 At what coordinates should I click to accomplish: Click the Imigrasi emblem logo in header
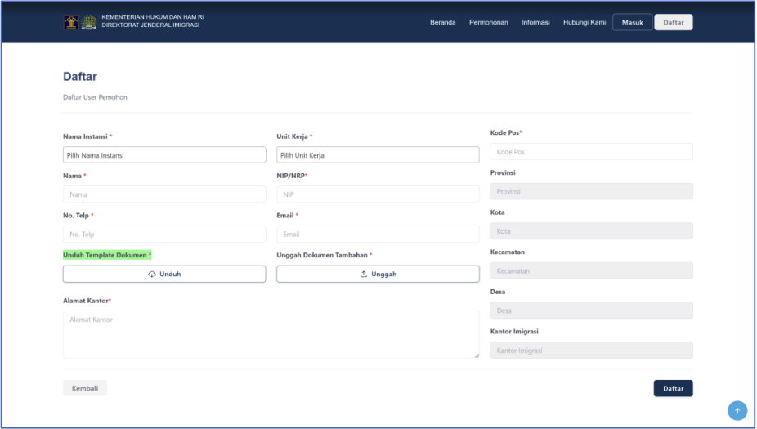tap(88, 22)
